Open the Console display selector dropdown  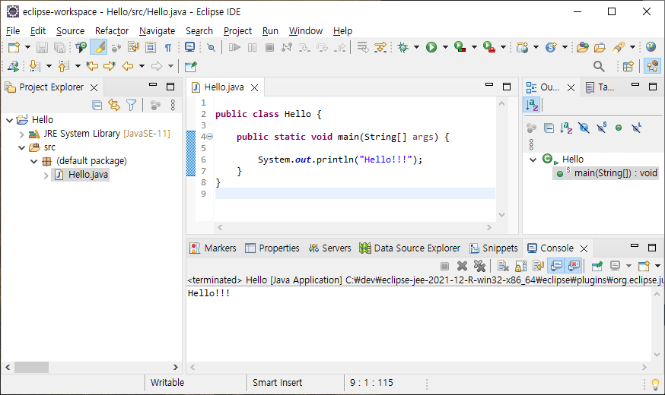point(629,266)
